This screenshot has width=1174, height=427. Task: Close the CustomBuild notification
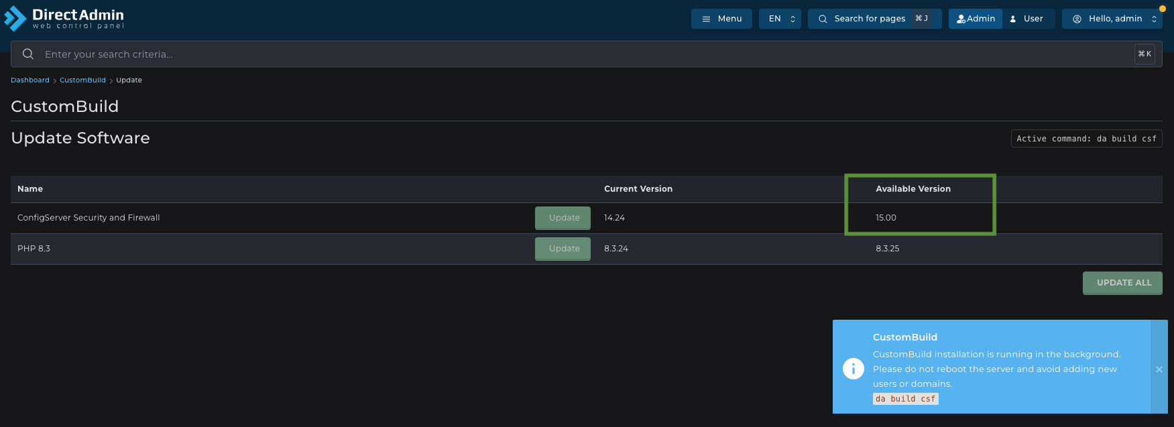[x=1159, y=369]
